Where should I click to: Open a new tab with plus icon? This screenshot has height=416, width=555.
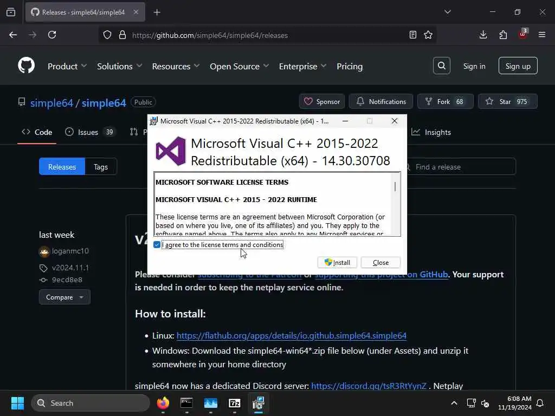[157, 12]
